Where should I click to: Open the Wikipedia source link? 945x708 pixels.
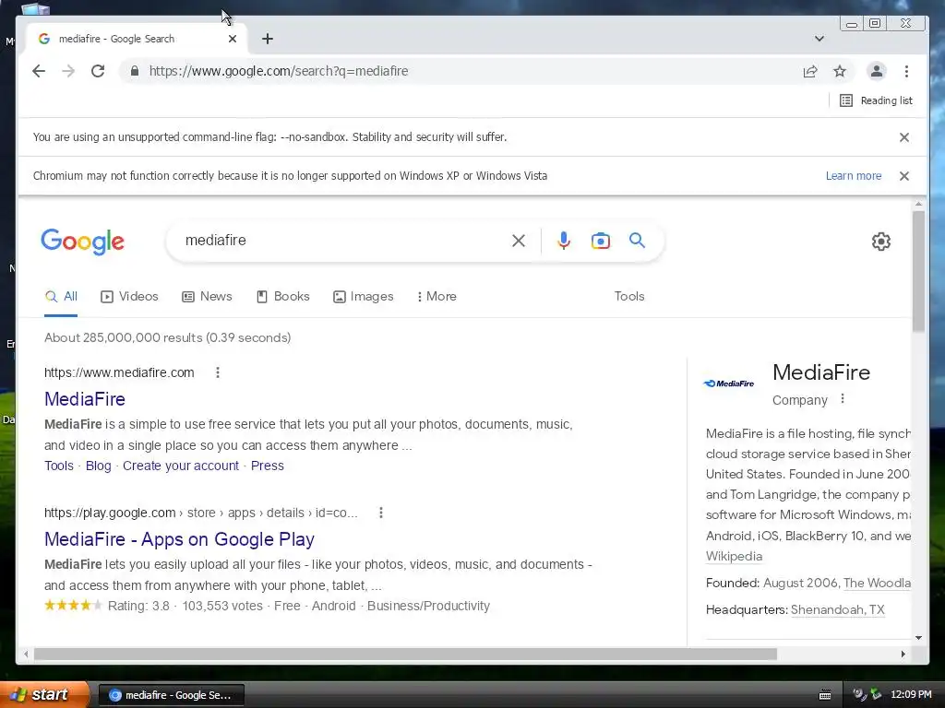pos(734,556)
